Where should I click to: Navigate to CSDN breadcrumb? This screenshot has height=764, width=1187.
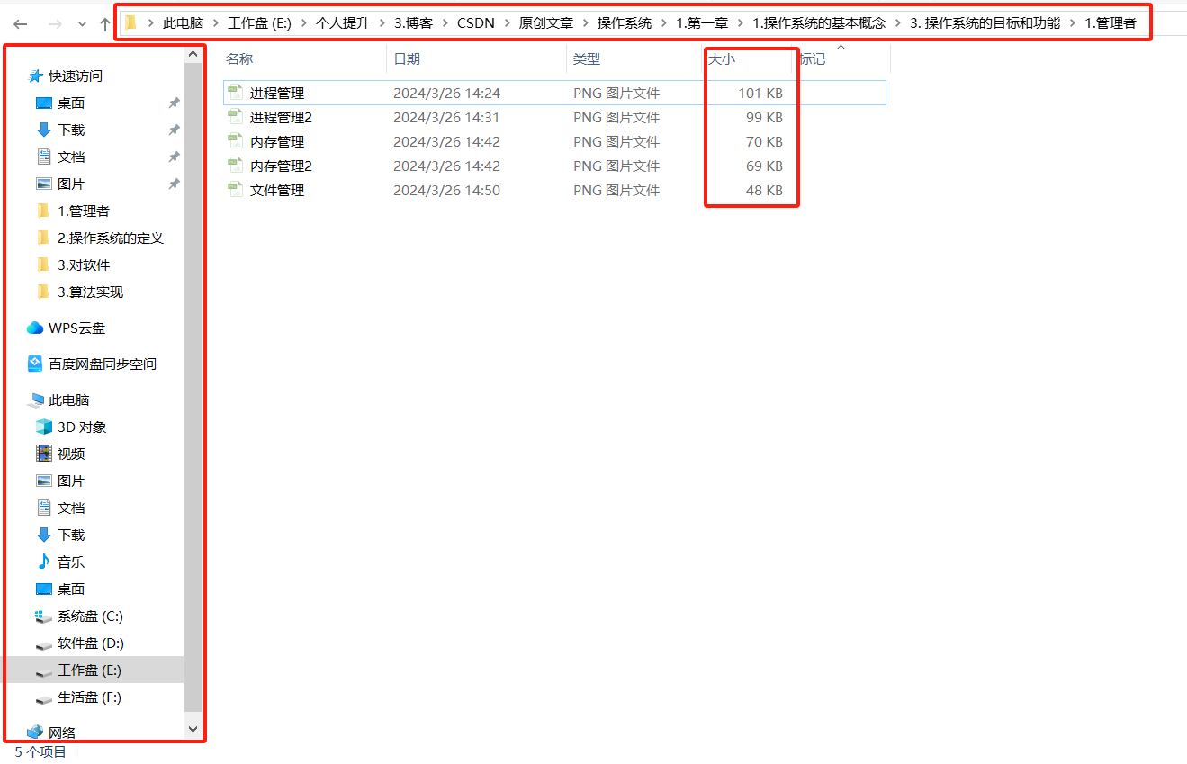click(476, 23)
